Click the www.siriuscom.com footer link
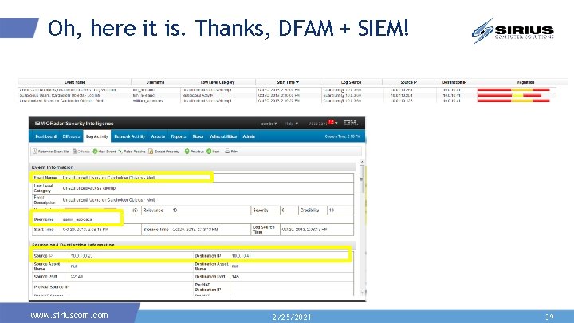Screen dimensions: 574x323 69,315
